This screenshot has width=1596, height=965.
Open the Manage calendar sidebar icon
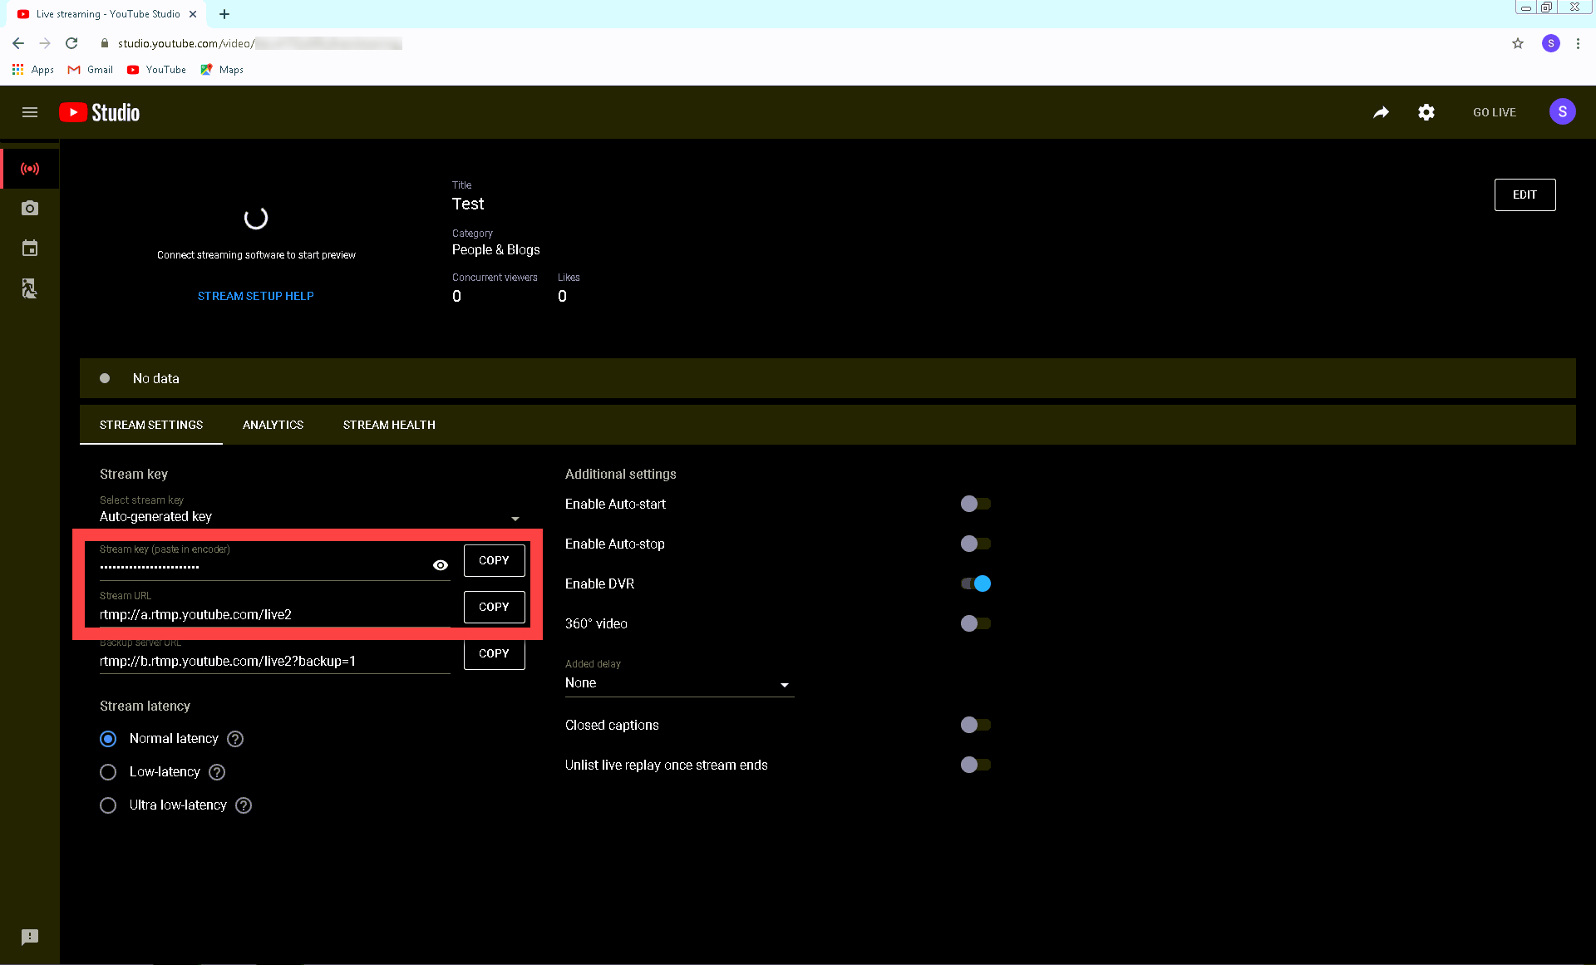30,248
